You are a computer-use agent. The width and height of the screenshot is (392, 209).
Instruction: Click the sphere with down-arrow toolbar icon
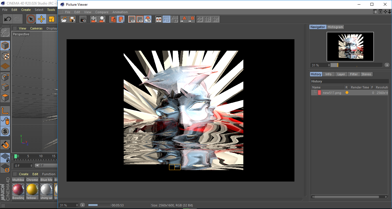click(102, 19)
